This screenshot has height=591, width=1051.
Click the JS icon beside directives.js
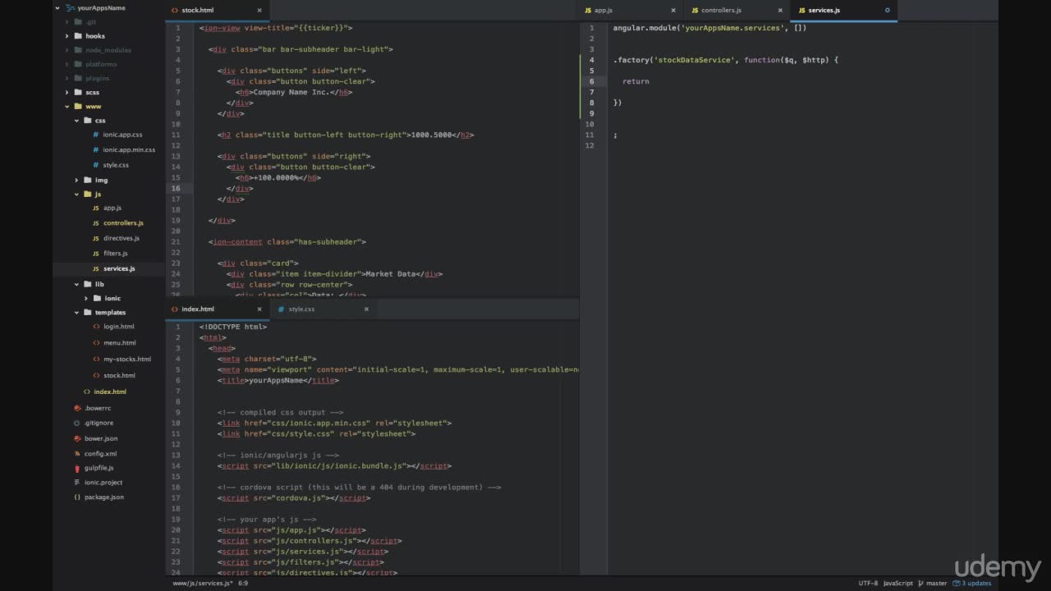(96, 238)
